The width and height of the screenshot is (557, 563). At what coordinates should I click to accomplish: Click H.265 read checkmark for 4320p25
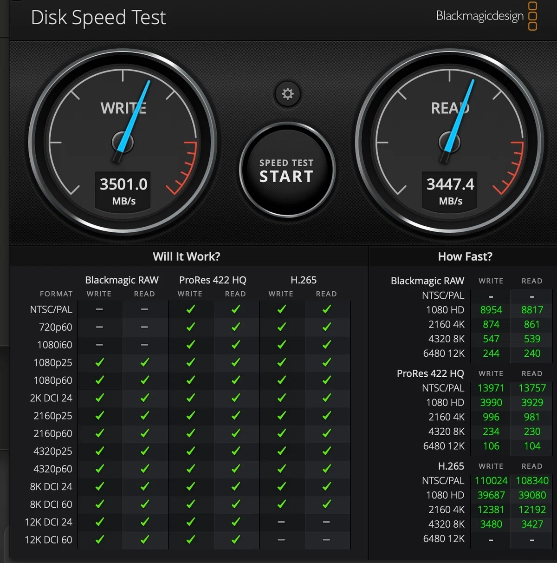coord(327,451)
